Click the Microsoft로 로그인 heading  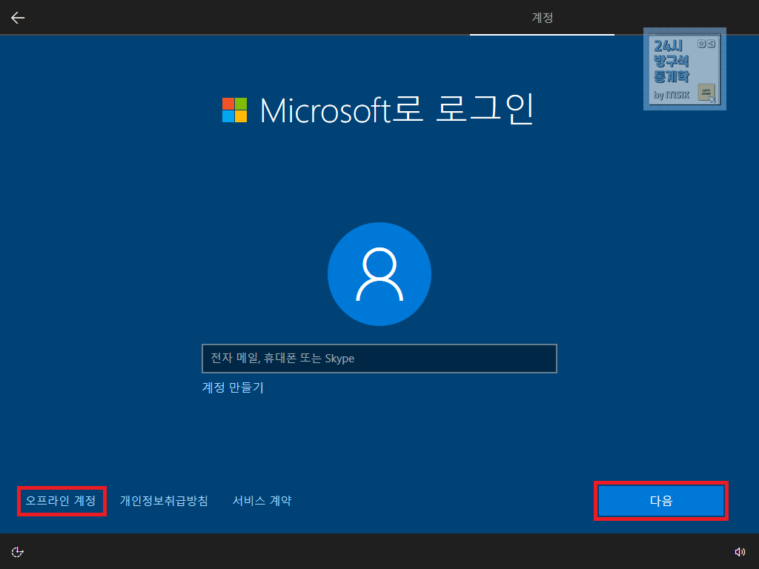(397, 110)
